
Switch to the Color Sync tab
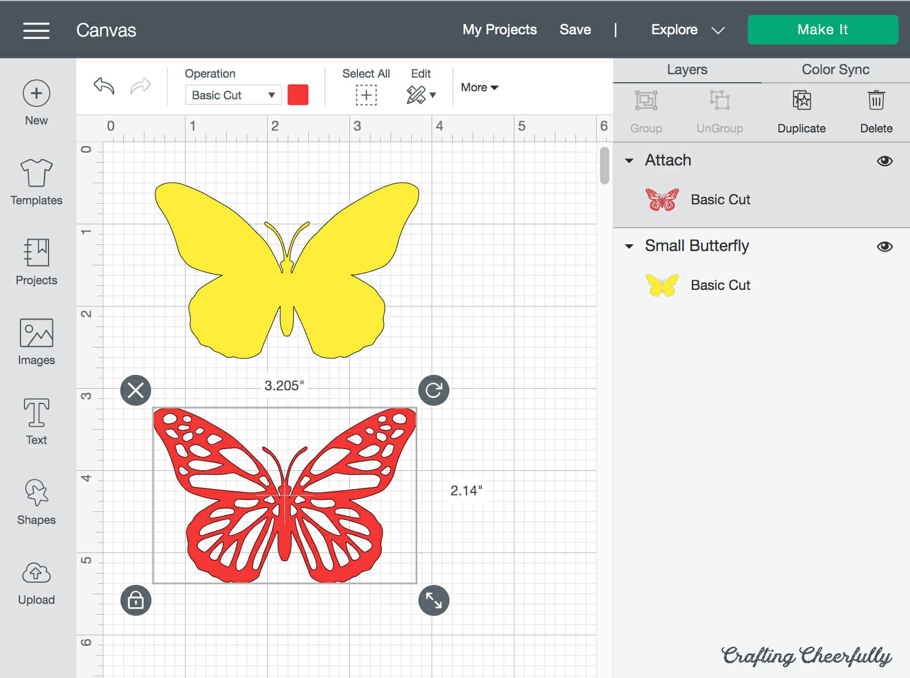835,70
